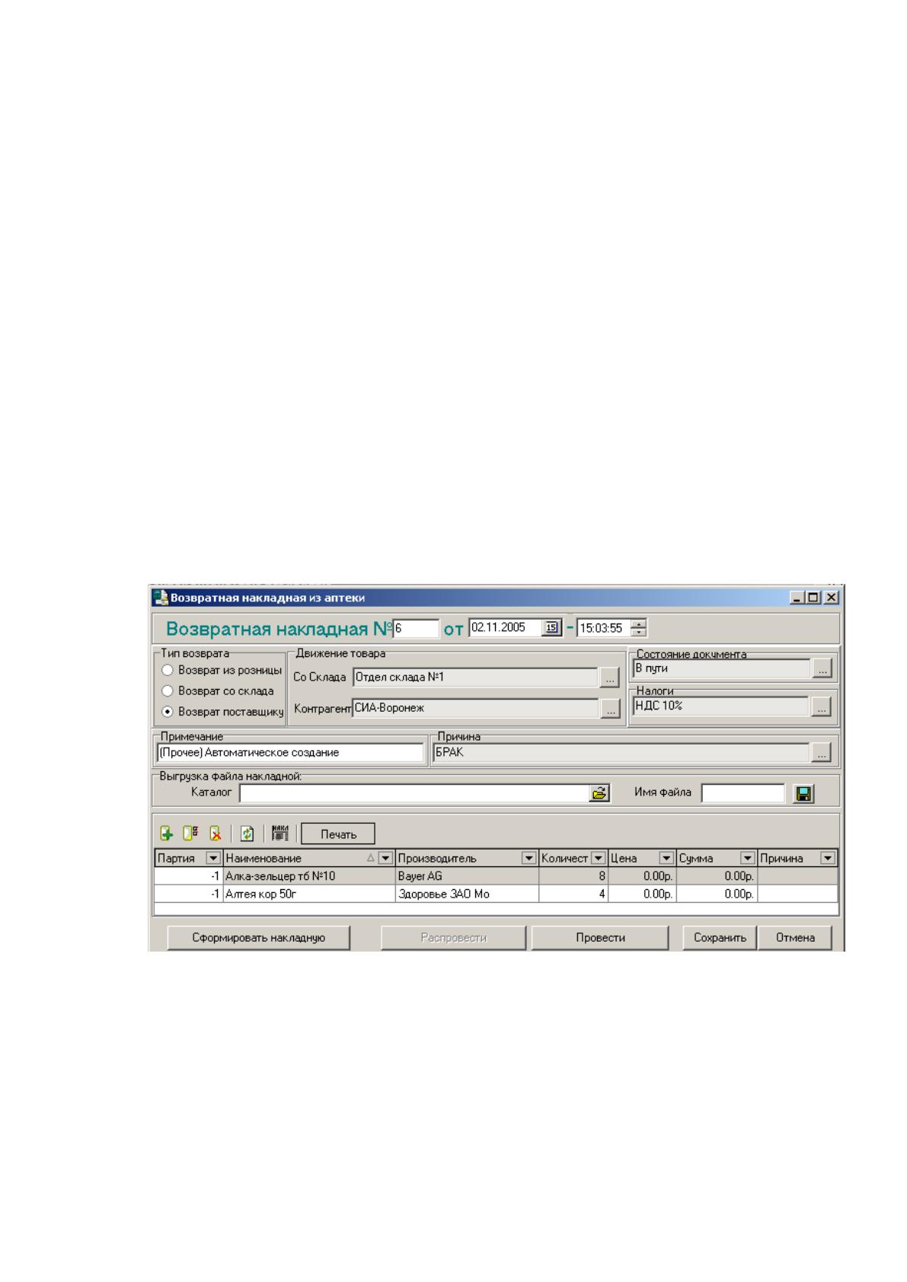Open the calendar date picker icon

coord(551,628)
